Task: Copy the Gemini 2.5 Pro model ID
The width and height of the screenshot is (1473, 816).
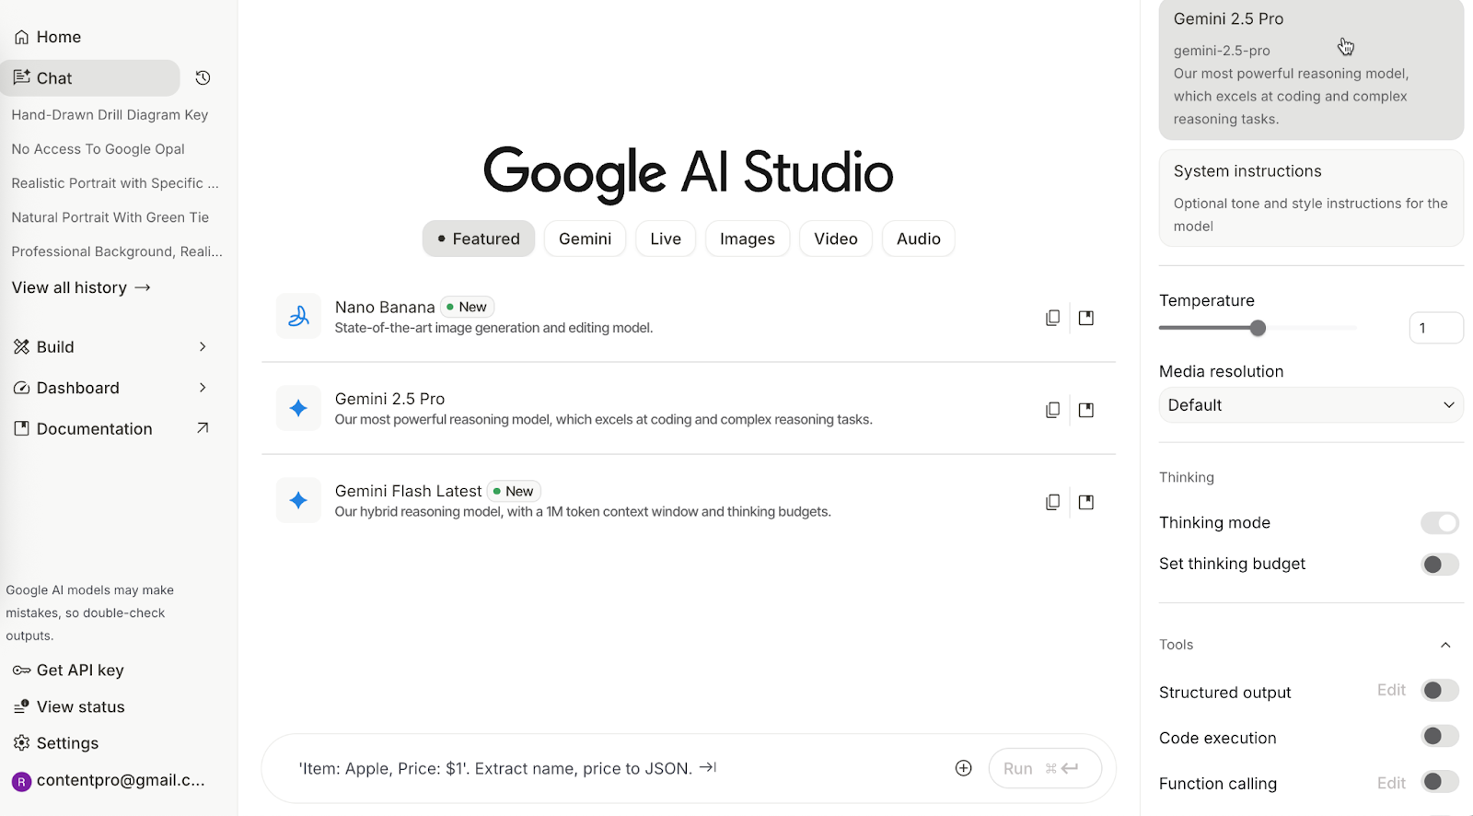Action: point(1052,410)
